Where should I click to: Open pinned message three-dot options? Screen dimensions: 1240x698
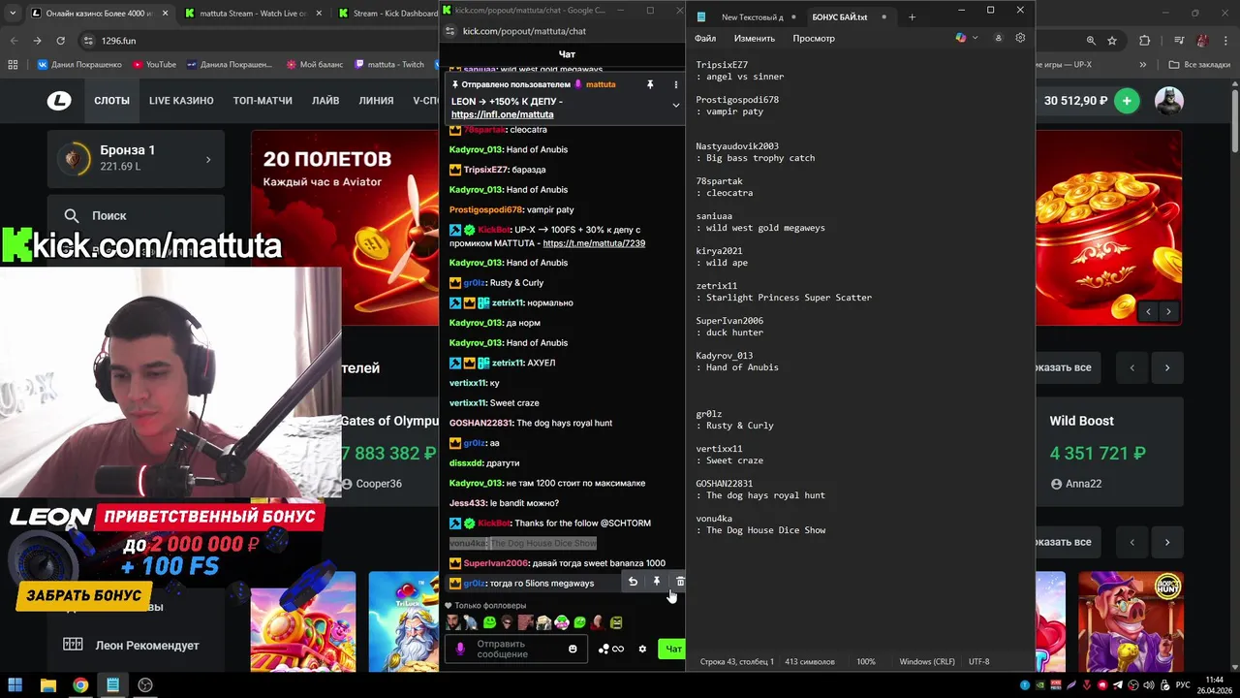coord(676,84)
